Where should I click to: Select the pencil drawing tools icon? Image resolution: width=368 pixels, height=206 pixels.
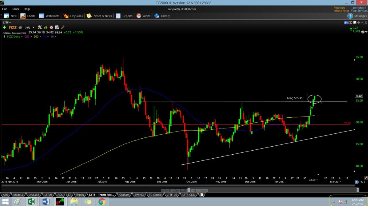tap(63, 28)
